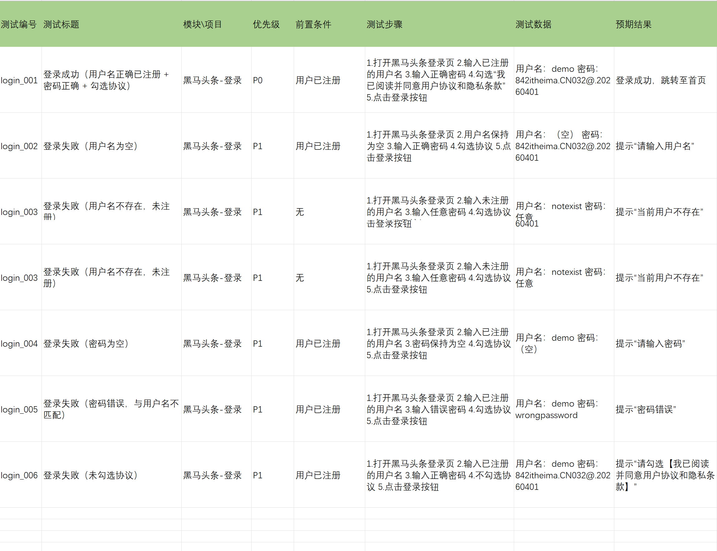Click the result 提示“请输入用户名”

pyautogui.click(x=665, y=146)
